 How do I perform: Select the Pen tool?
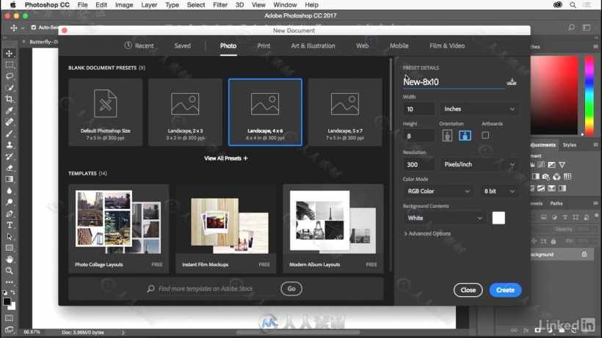click(x=10, y=213)
